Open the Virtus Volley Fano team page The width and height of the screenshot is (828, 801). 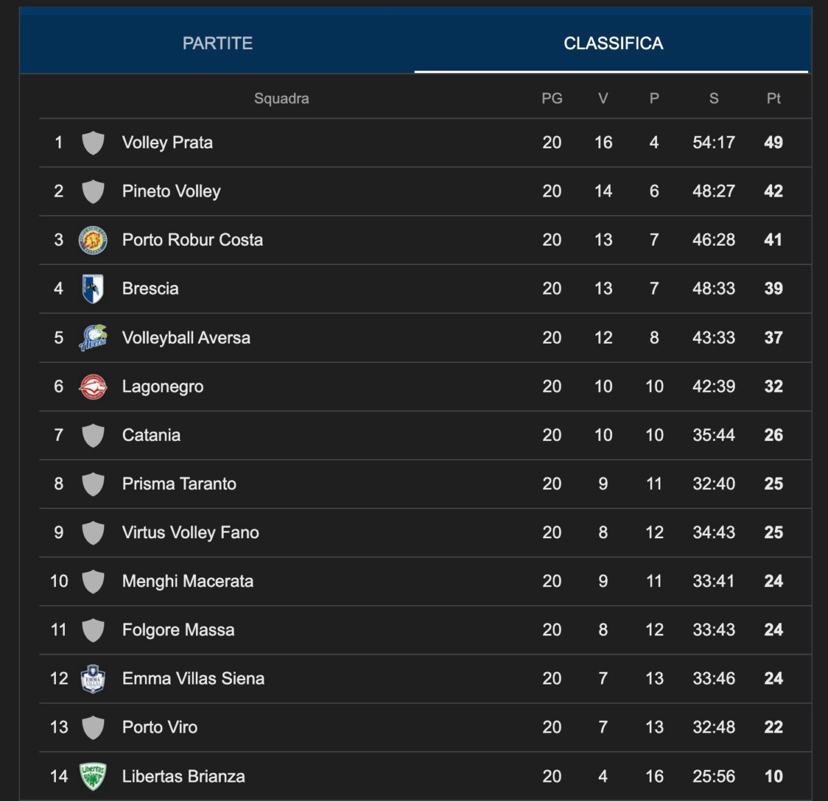click(190, 533)
